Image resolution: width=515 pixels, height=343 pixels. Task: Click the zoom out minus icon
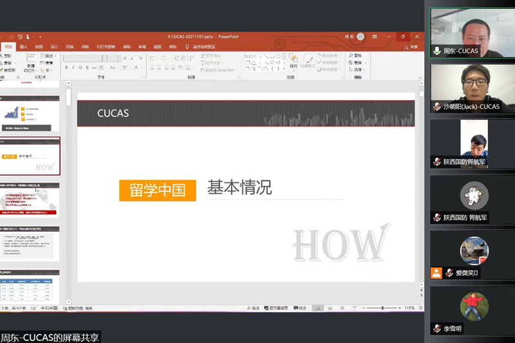364,309
